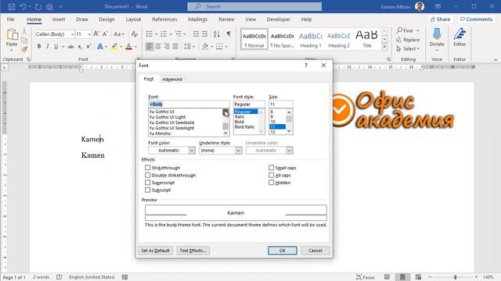Screen dimensions: 501x281
Task: Expand Underline style (none) dropdown
Action: 238,151
